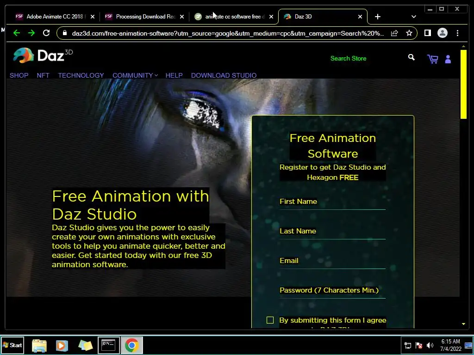Click the Search Store field
The height and width of the screenshot is (355, 474).
tap(366, 58)
